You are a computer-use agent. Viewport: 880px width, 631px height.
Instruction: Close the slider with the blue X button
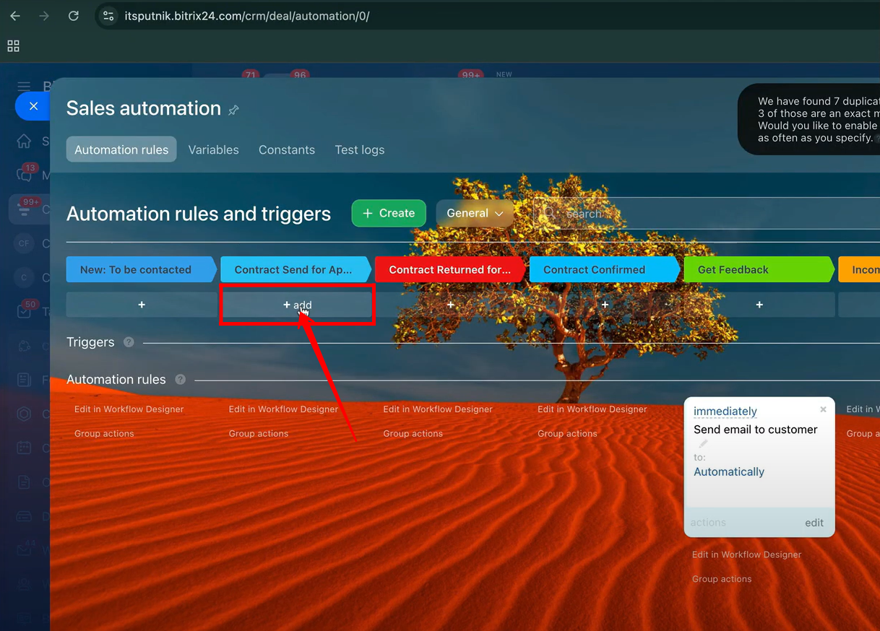[33, 106]
